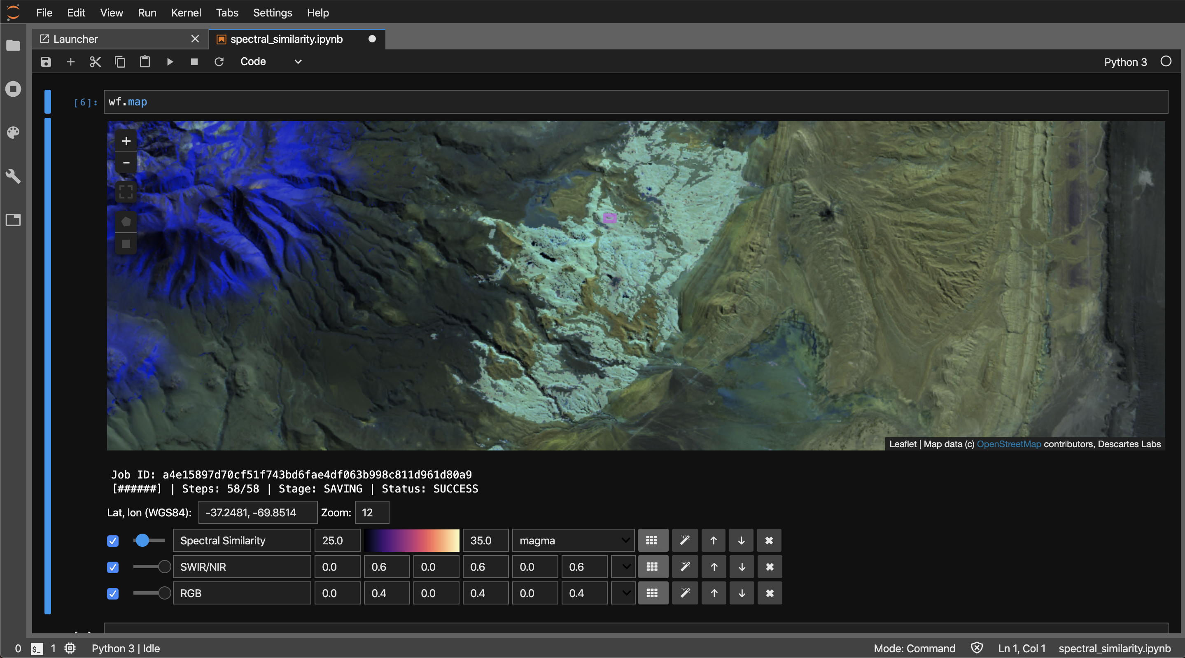Disable the RGB layer checkbox

click(113, 594)
